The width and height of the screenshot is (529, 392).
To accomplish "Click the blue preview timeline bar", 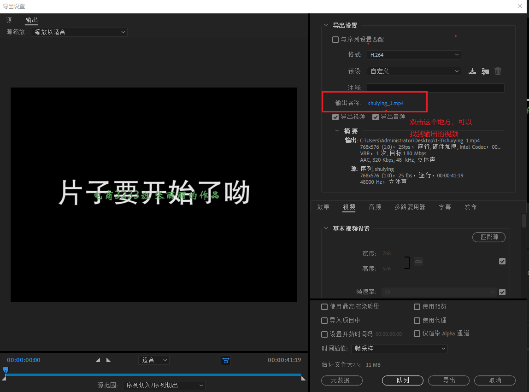I will 153,375.
